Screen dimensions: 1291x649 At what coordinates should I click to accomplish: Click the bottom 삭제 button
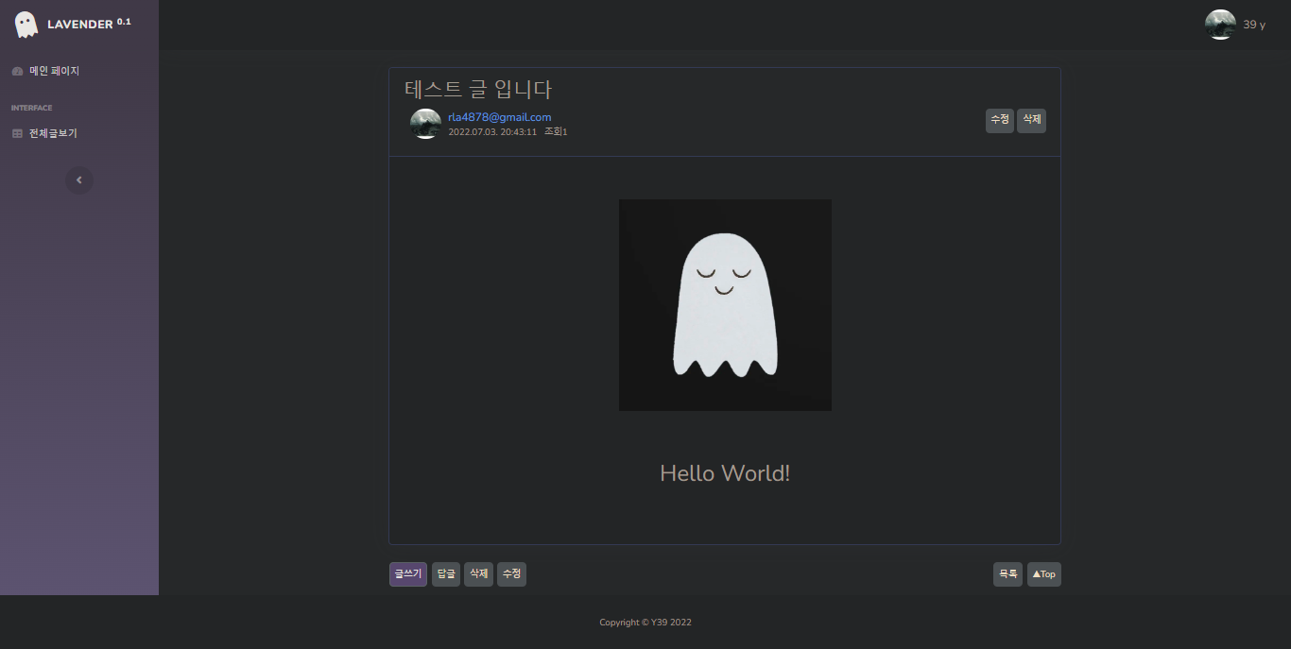click(x=478, y=574)
